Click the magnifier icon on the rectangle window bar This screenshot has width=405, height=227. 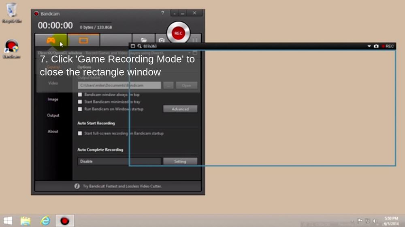click(139, 46)
